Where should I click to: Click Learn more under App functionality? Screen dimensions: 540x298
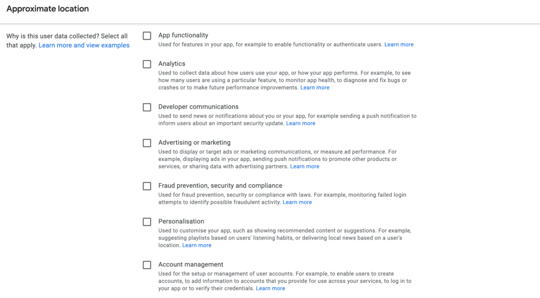(x=399, y=45)
